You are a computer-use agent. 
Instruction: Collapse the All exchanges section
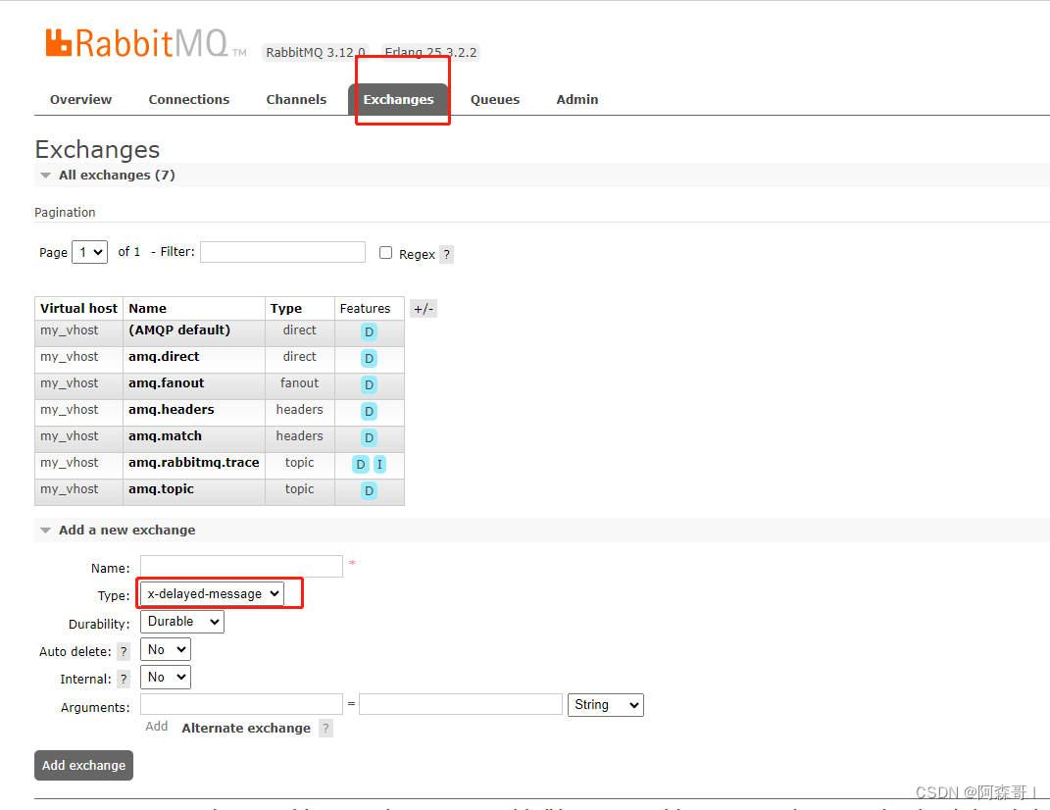click(45, 175)
